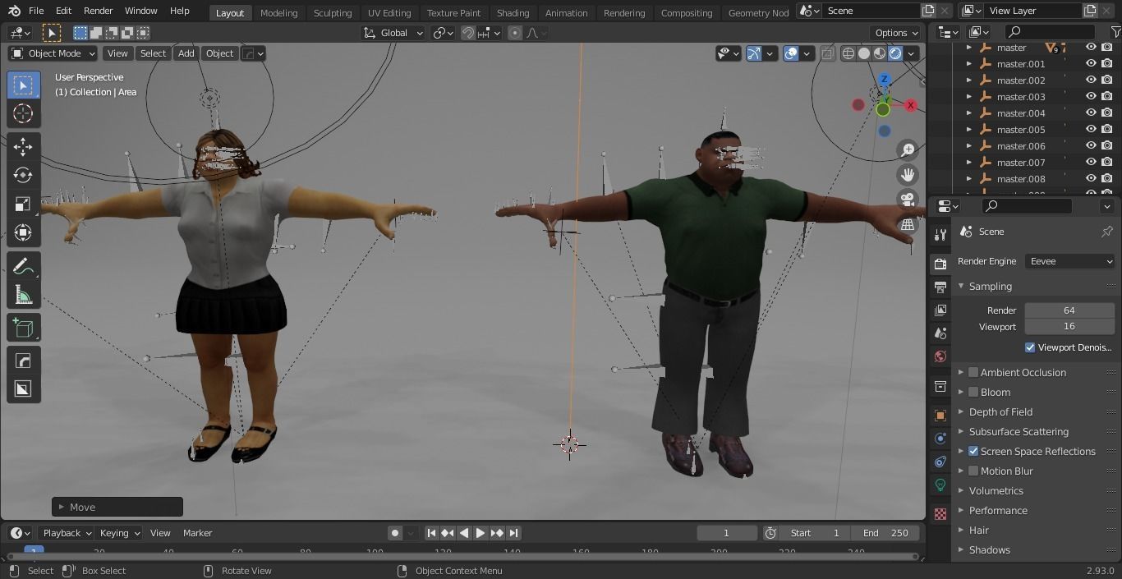Toggle Viewport Denoising checkbox
This screenshot has width=1122, height=579.
pos(1030,347)
